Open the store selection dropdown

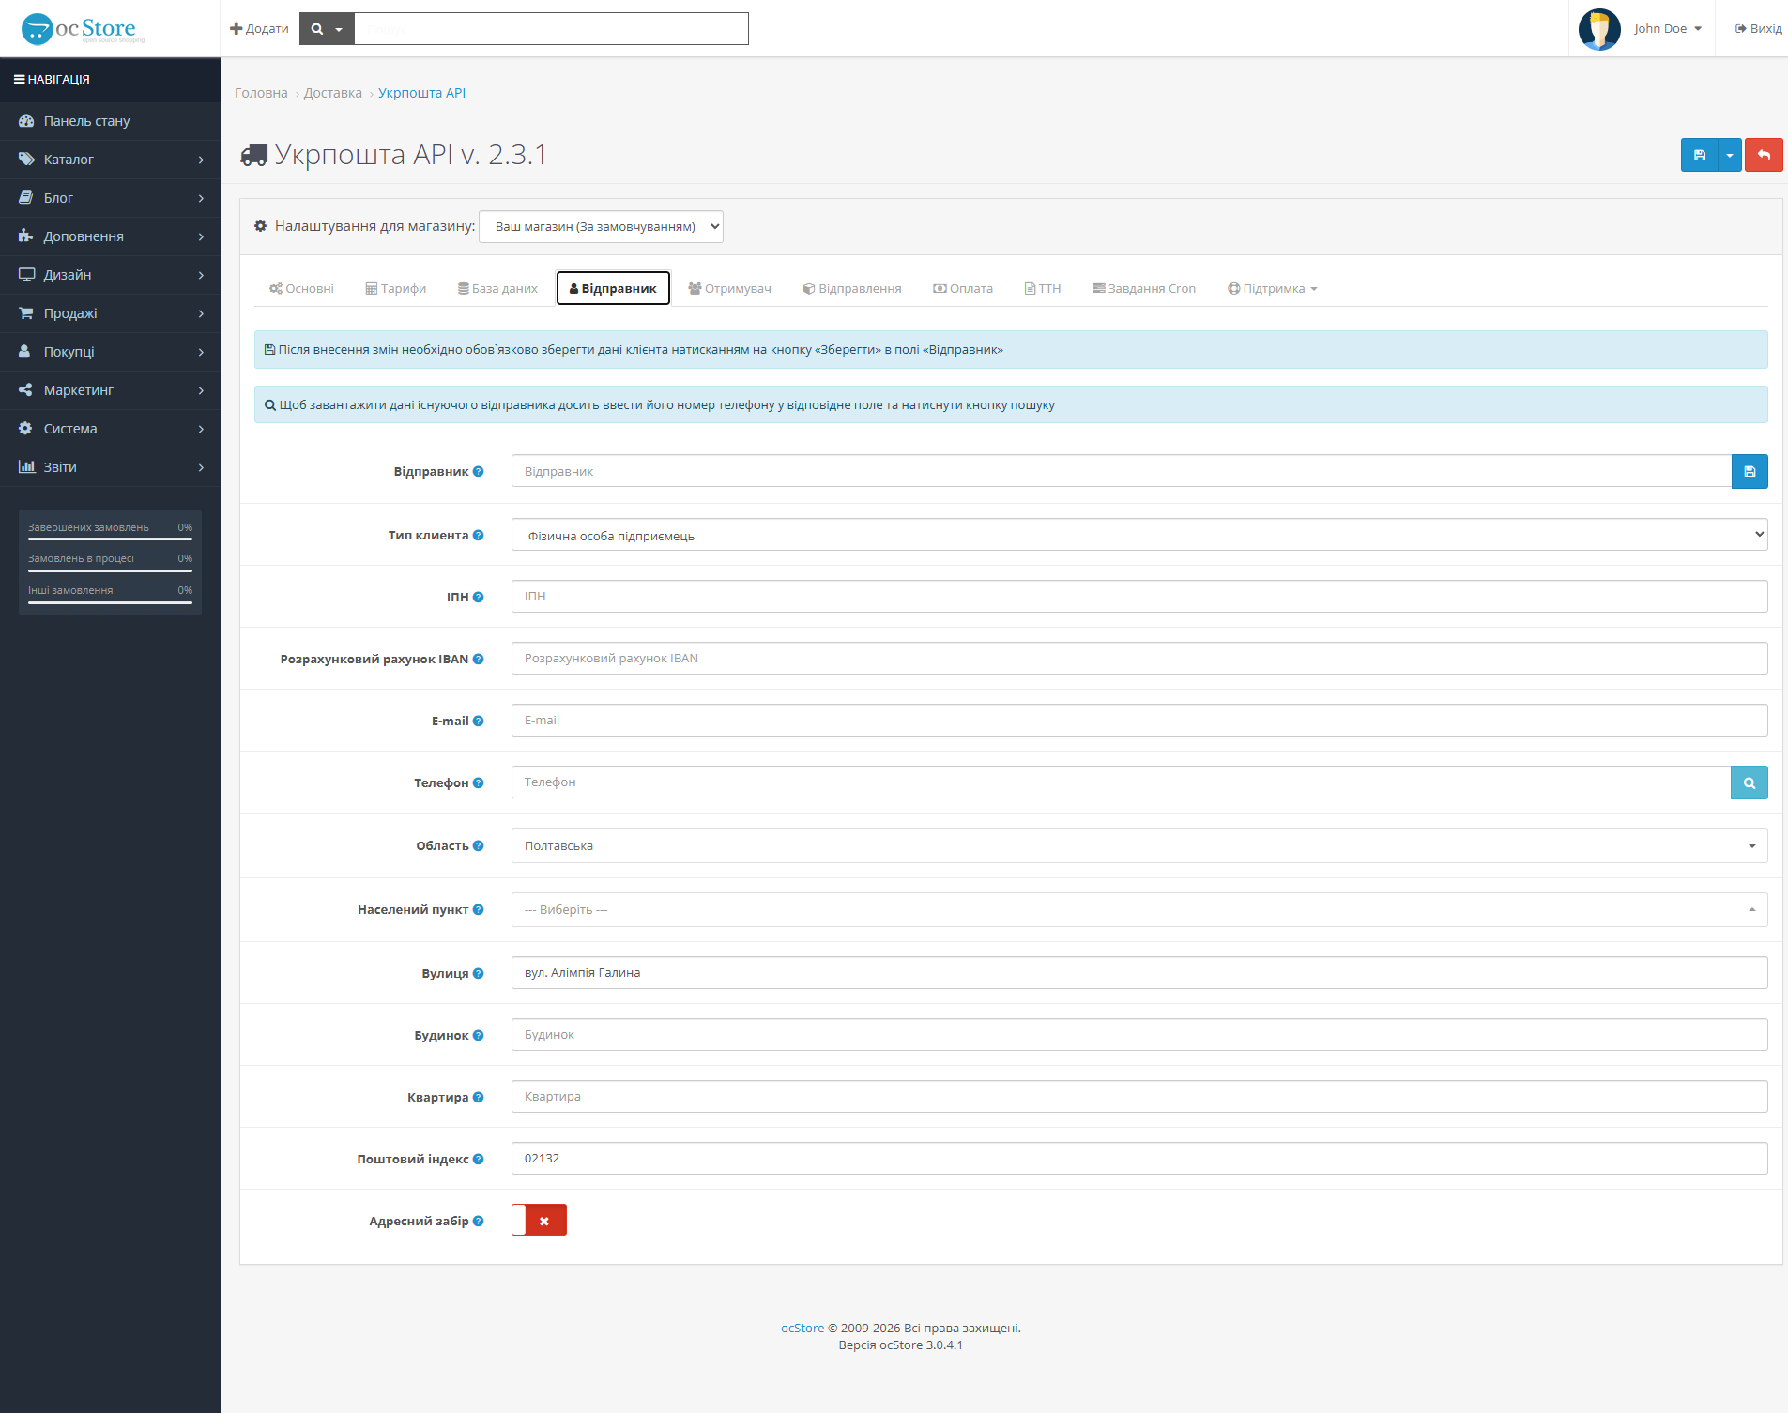(x=601, y=226)
